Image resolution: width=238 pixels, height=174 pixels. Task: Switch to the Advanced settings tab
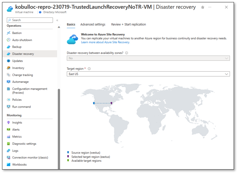pyautogui.click(x=93, y=24)
